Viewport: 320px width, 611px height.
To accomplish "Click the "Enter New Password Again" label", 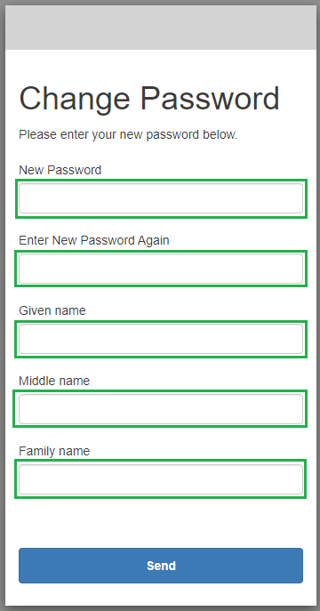I will pos(94,240).
